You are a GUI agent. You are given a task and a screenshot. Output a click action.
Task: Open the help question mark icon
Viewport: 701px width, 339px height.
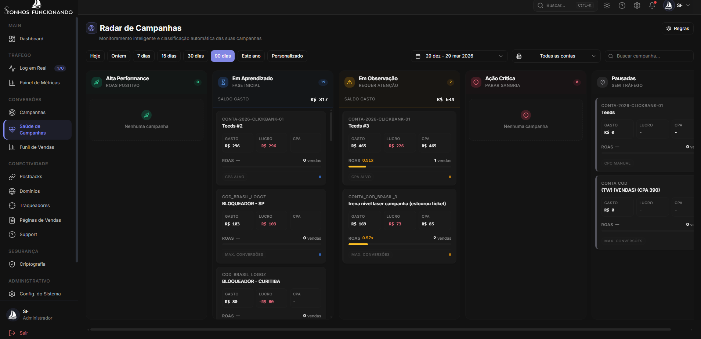622,5
